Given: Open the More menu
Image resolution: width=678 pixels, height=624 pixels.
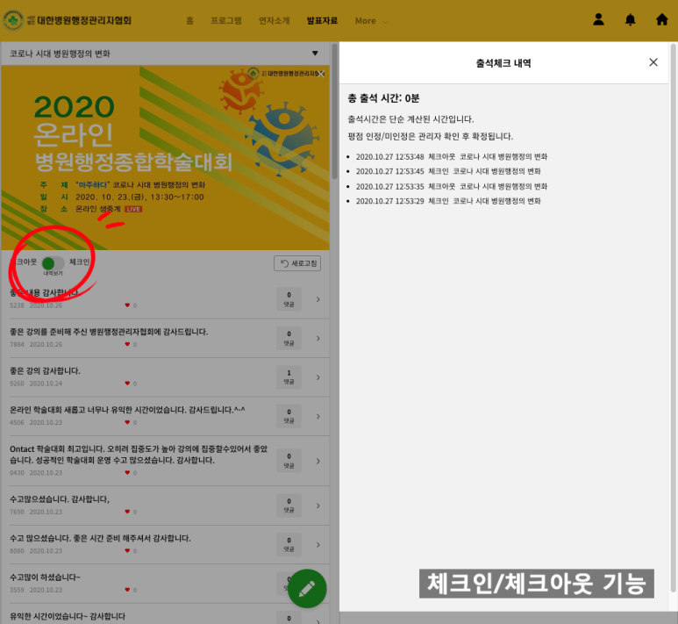Looking at the screenshot, I should point(371,21).
